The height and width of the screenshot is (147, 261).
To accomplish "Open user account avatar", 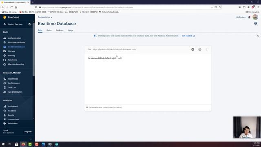I will [x=255, y=17].
